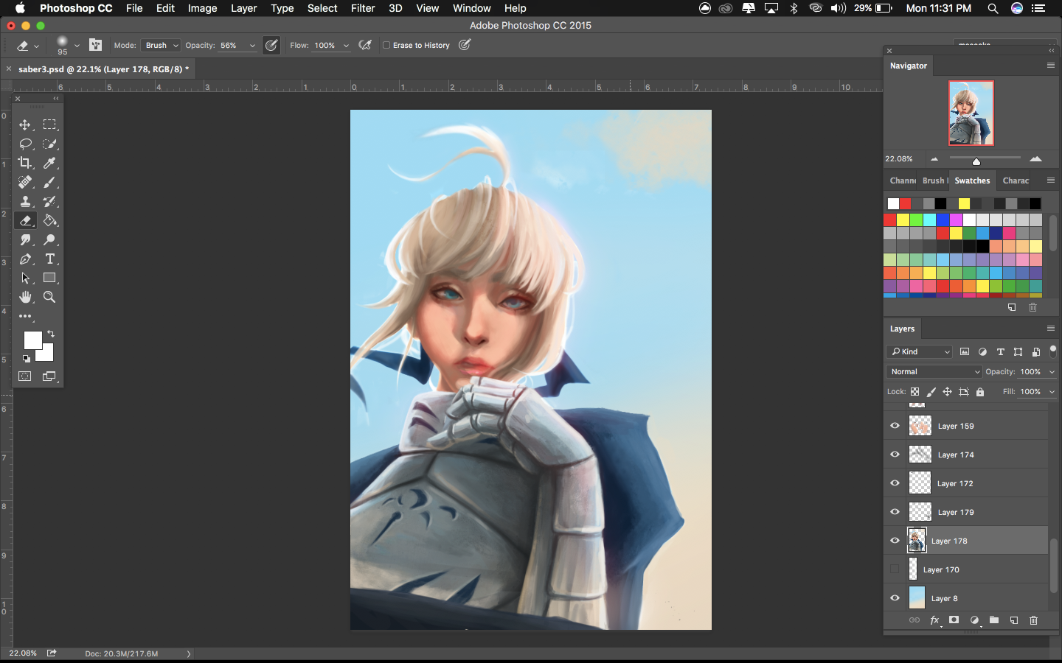This screenshot has width=1062, height=663.
Task: Open the tool preset picker
Action: pos(28,45)
